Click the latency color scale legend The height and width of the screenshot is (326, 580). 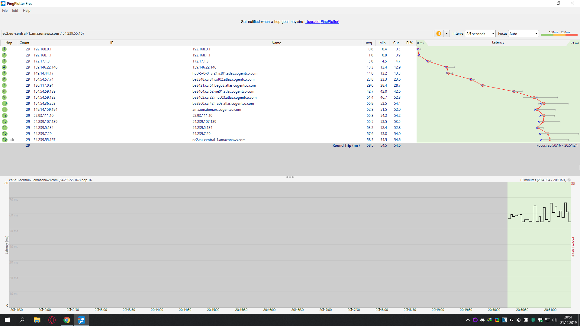(559, 34)
